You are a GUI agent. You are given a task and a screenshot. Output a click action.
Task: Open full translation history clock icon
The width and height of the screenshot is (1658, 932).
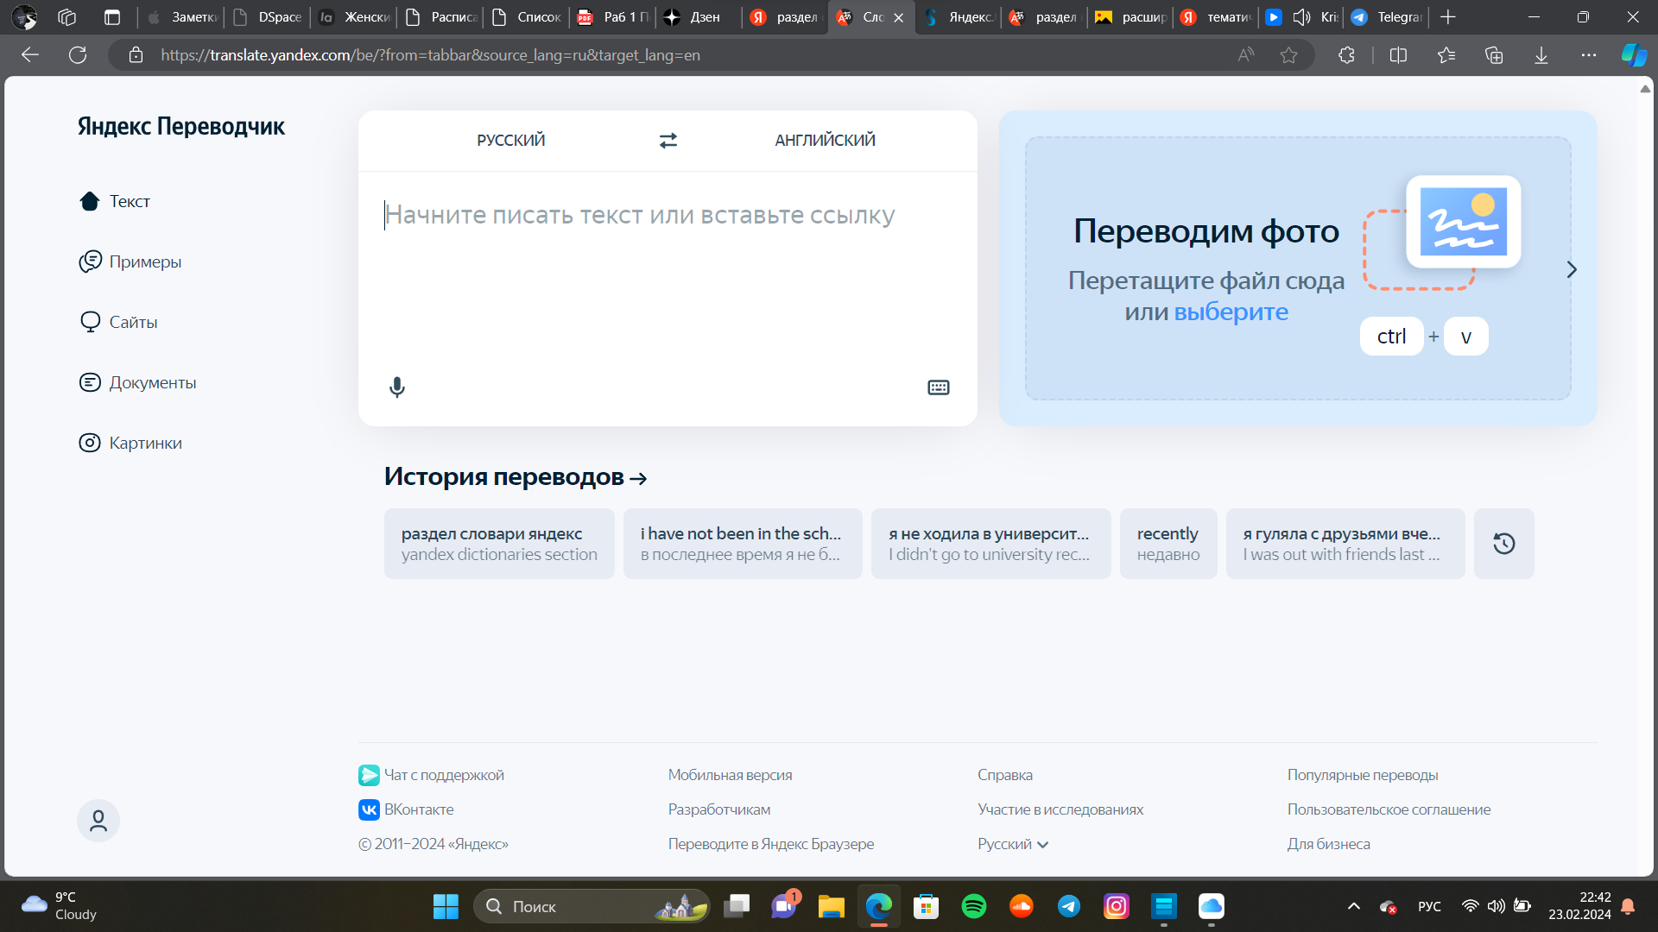pos(1503,544)
